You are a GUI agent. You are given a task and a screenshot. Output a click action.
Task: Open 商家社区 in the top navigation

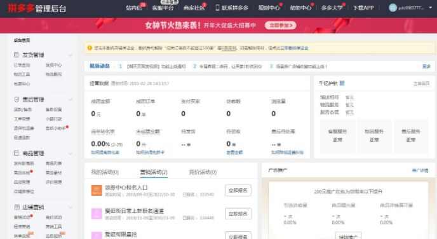coord(194,8)
